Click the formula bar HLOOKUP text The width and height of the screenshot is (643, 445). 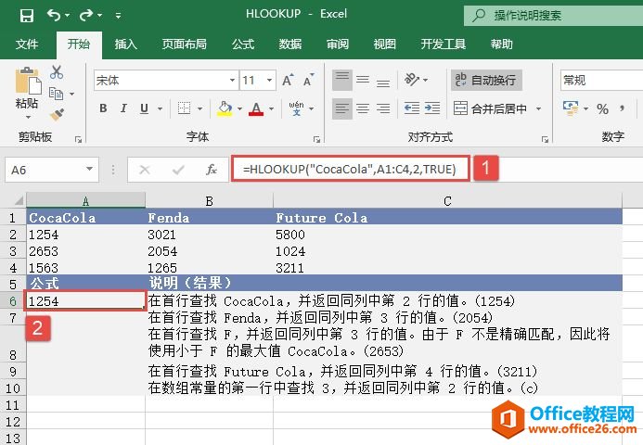[x=350, y=170]
